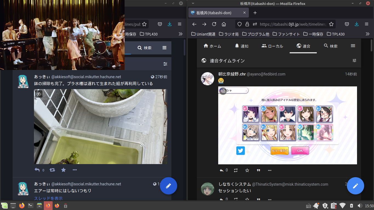374x210 pixels.
Task: Show overflow bookmarks in right Firefox window
Action: click(367, 34)
